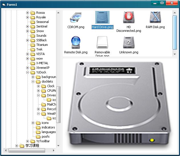Click the Hard Drive.png icon
This screenshot has height=156, width=180.
click(x=102, y=18)
